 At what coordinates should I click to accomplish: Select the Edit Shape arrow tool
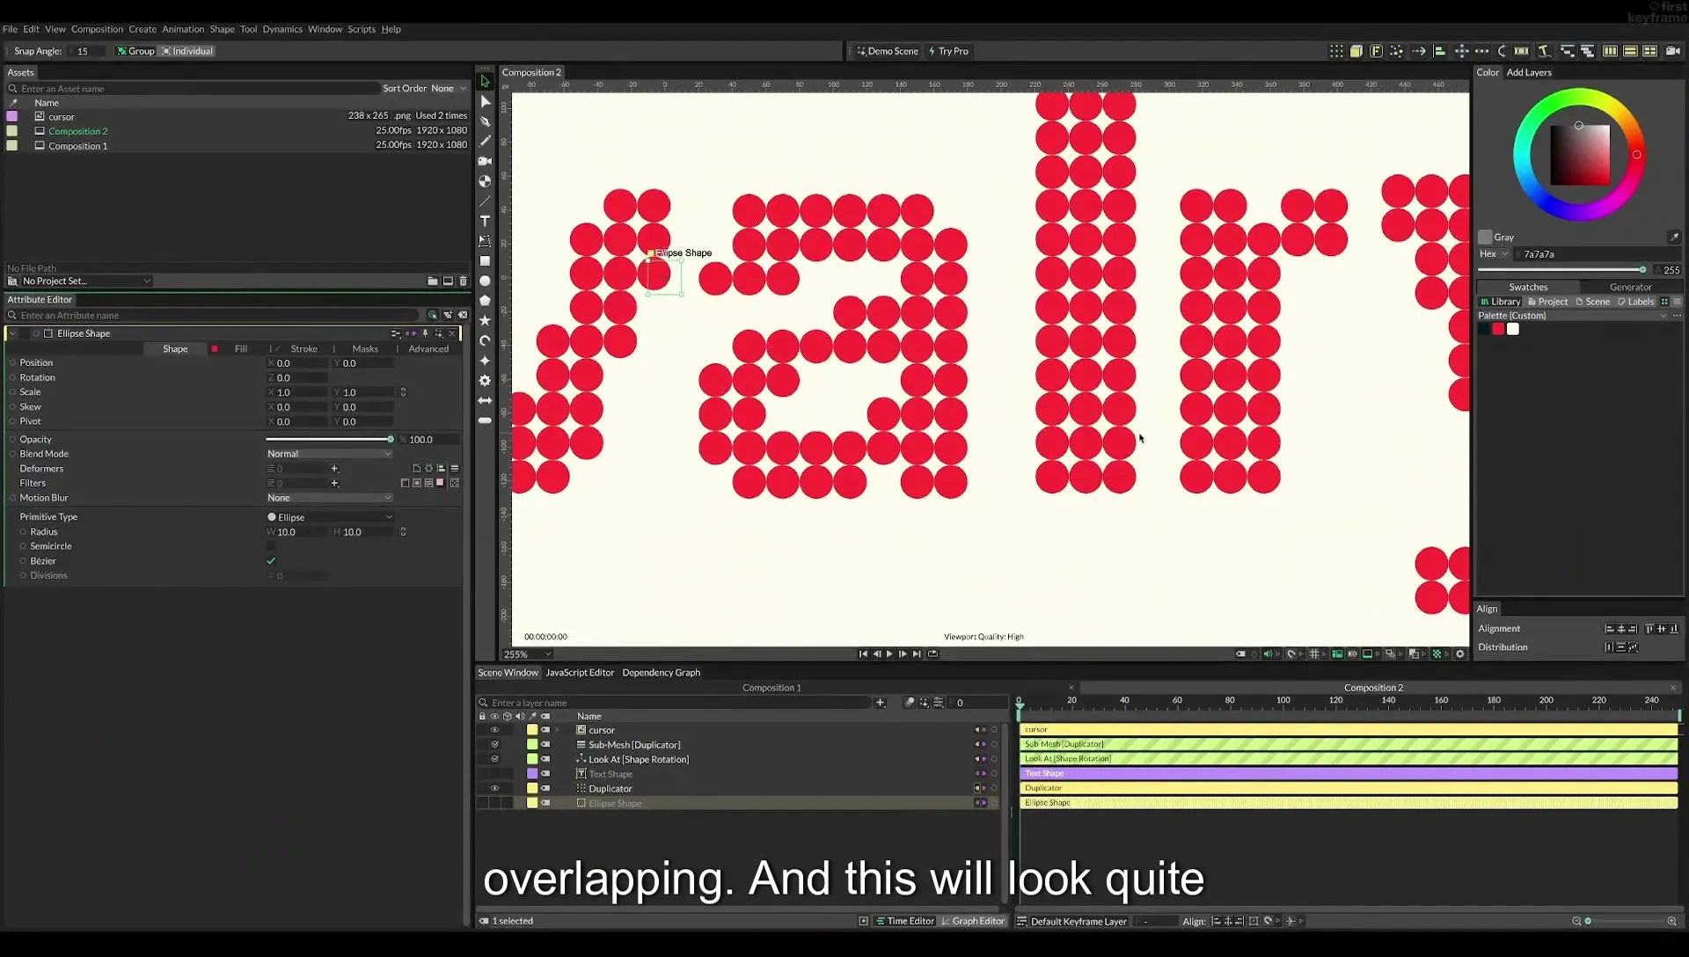(485, 102)
